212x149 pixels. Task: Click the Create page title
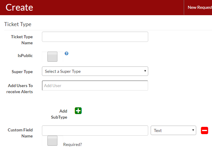click(19, 7)
